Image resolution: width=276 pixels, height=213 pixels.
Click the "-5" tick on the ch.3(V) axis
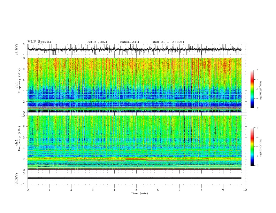23,184
